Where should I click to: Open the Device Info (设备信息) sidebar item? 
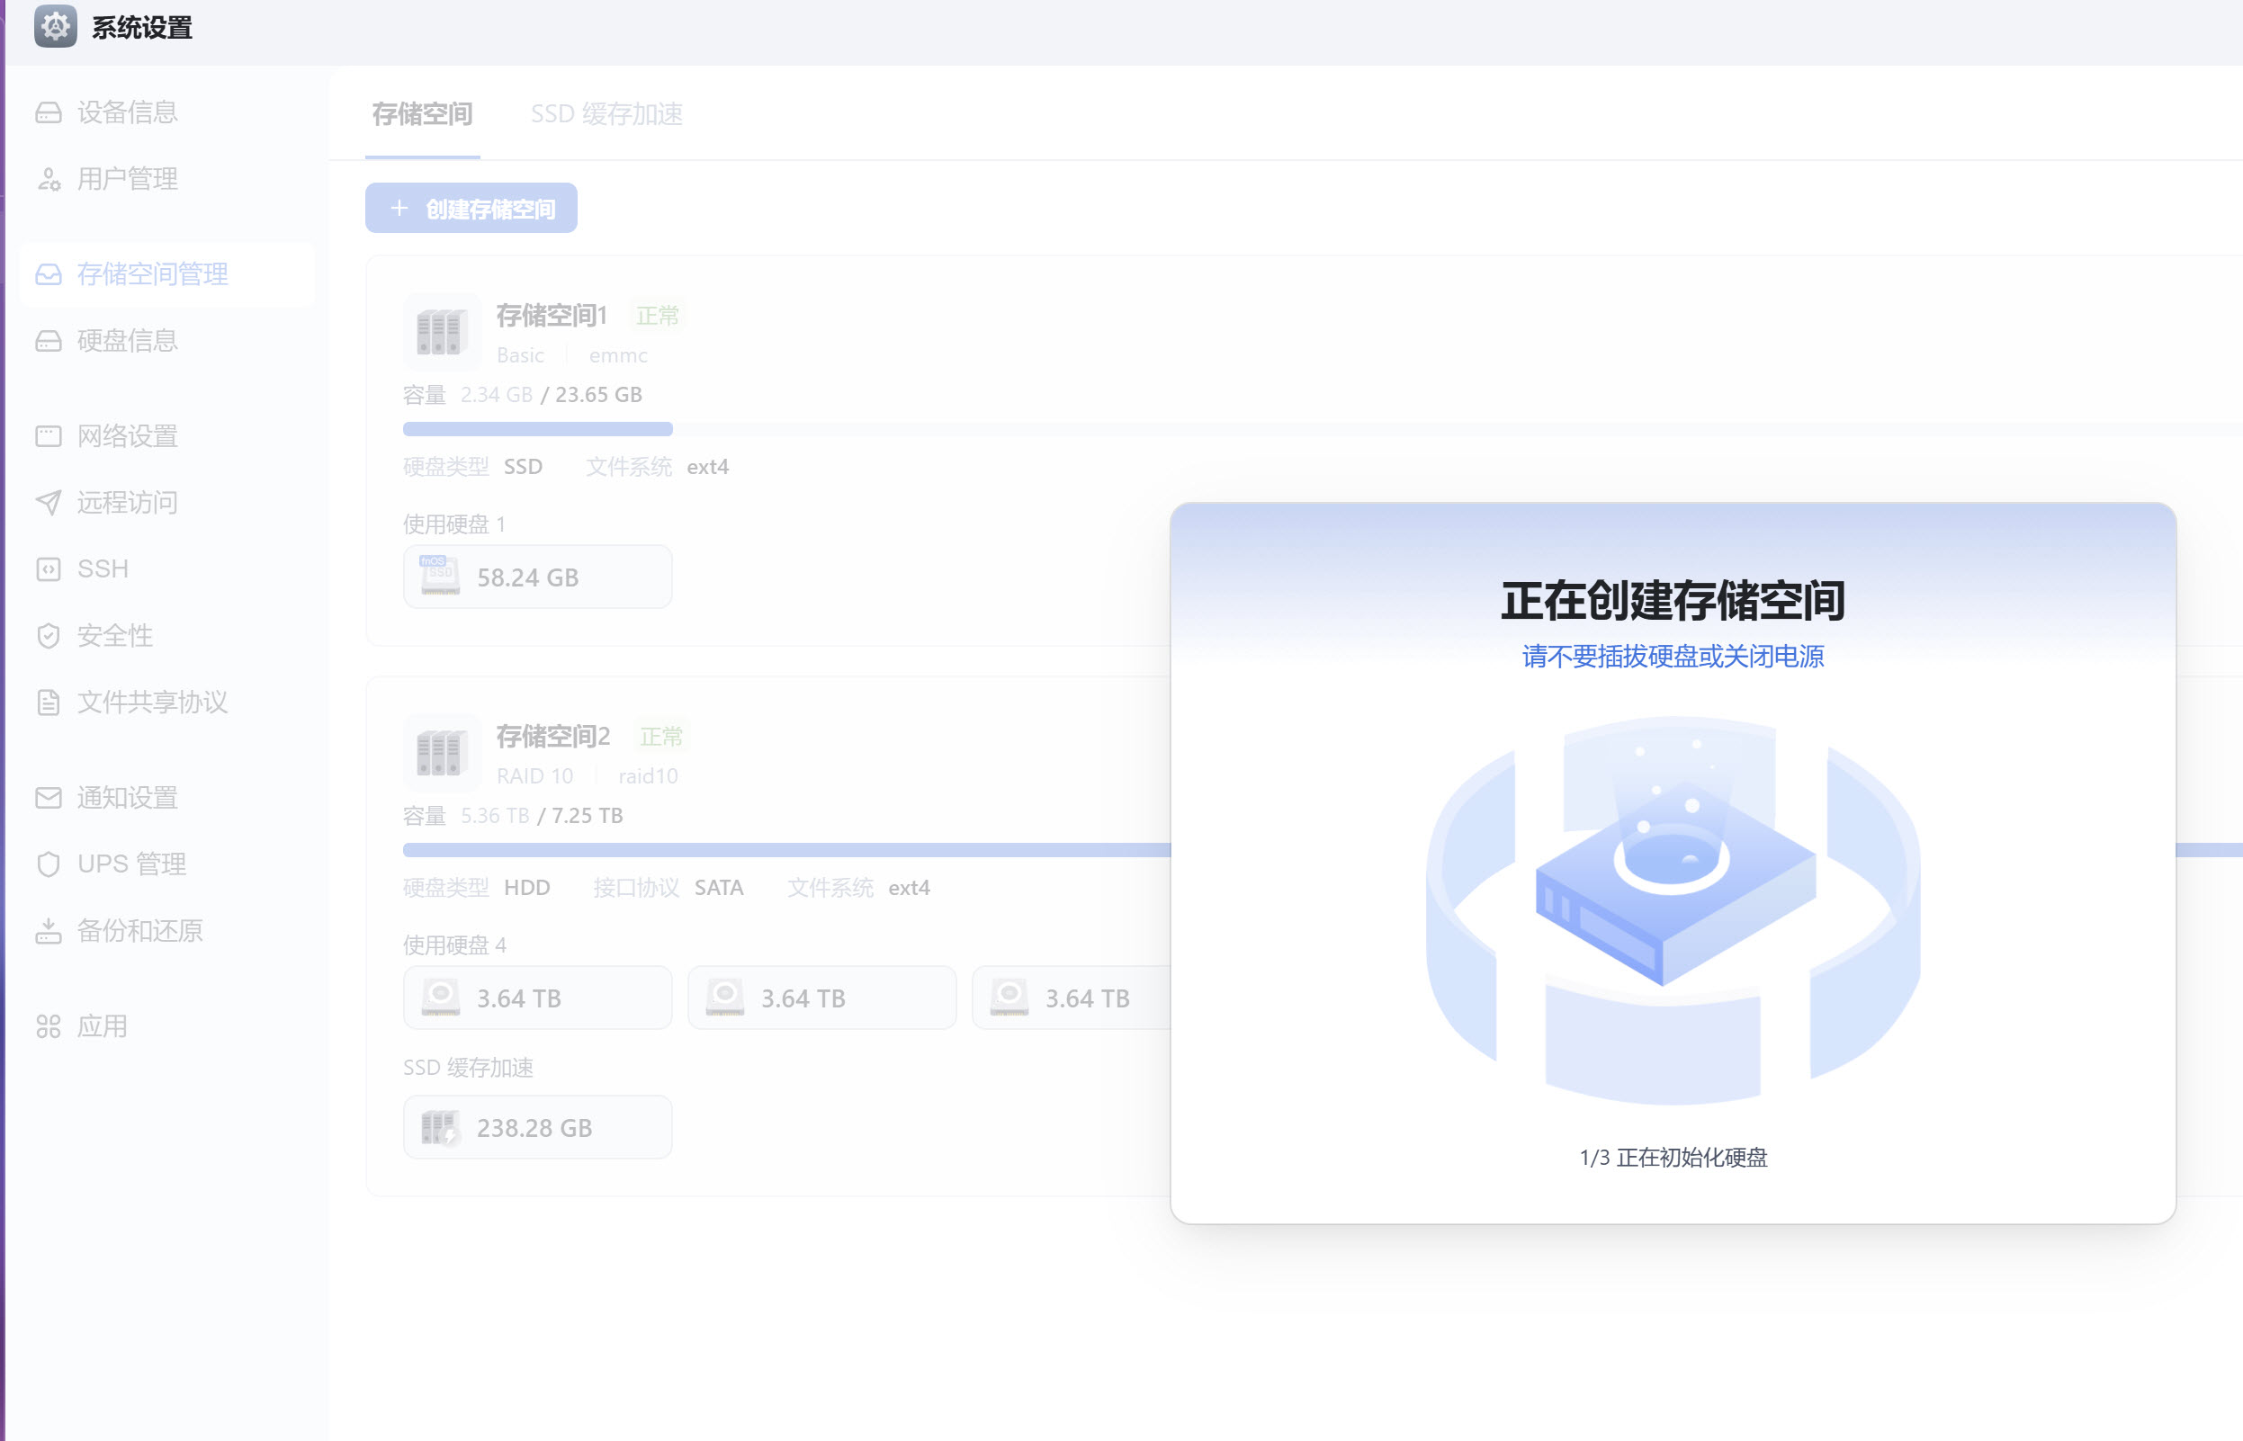126,112
